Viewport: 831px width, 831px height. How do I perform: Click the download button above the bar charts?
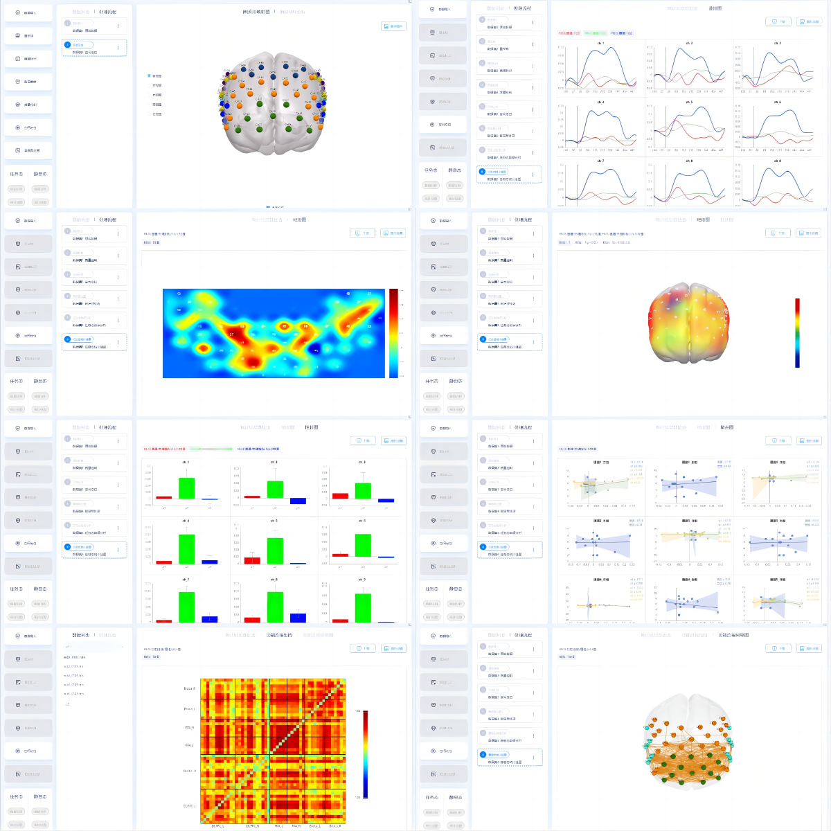[363, 440]
